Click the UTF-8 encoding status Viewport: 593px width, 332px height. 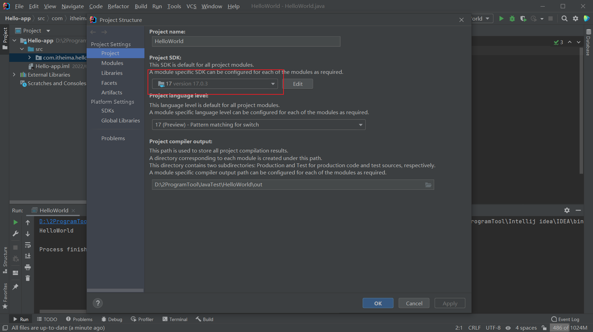click(x=493, y=328)
